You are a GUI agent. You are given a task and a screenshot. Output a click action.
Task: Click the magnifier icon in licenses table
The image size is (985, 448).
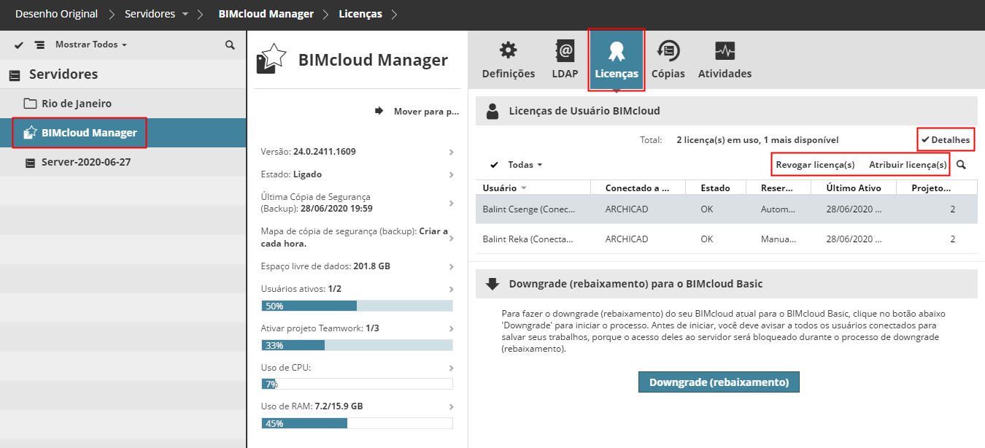tap(961, 165)
